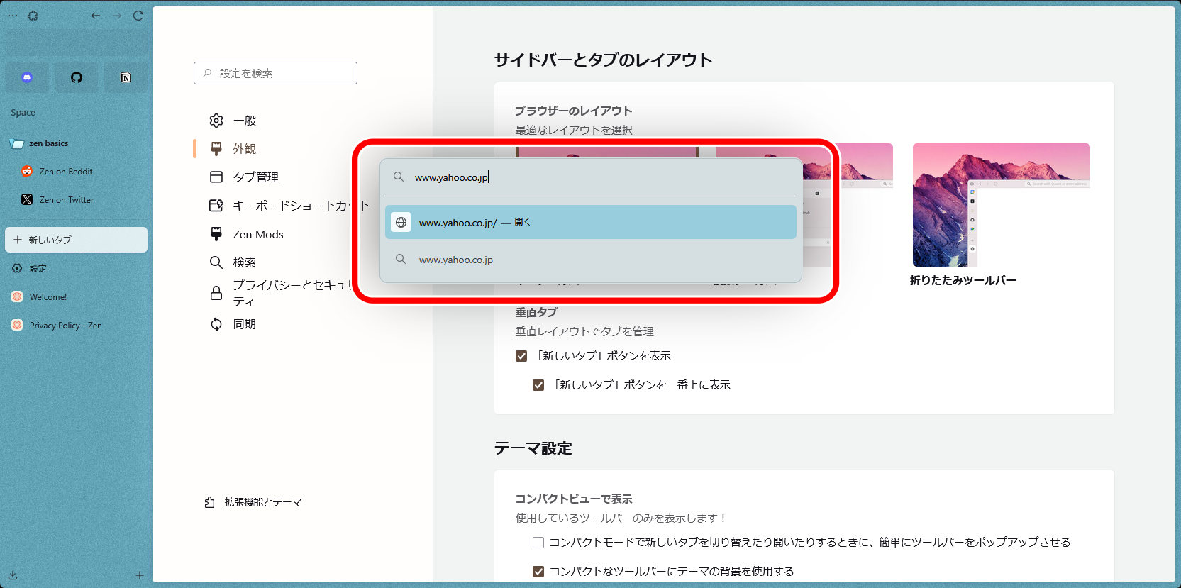Open the 検索 settings category
Screen dimensions: 1181x588
[233, 262]
